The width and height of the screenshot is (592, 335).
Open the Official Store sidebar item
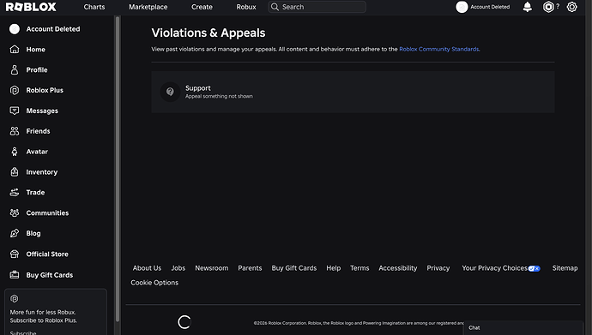[x=47, y=254]
